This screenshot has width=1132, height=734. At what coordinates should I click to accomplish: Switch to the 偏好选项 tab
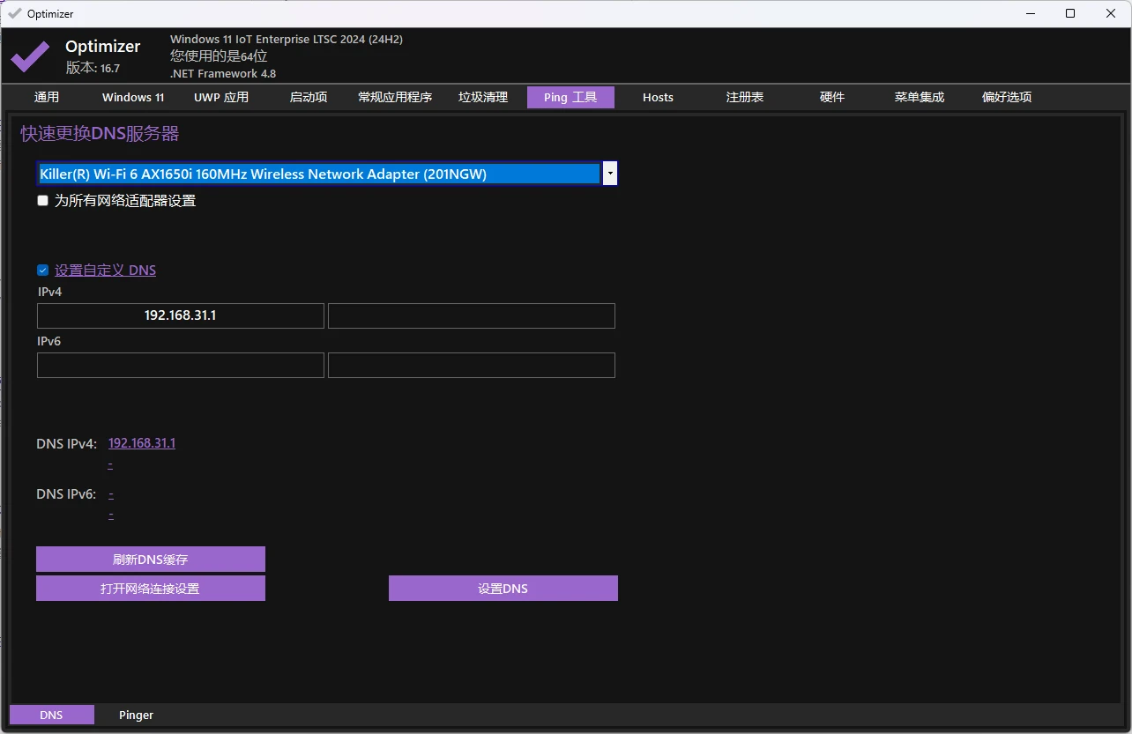(1007, 97)
